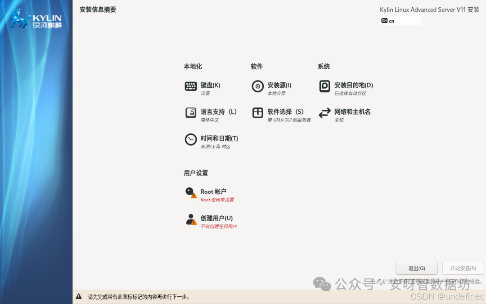Click the keyboard icon in cn layout indicator
Image resolution: width=486 pixels, height=304 pixels.
tap(384, 21)
